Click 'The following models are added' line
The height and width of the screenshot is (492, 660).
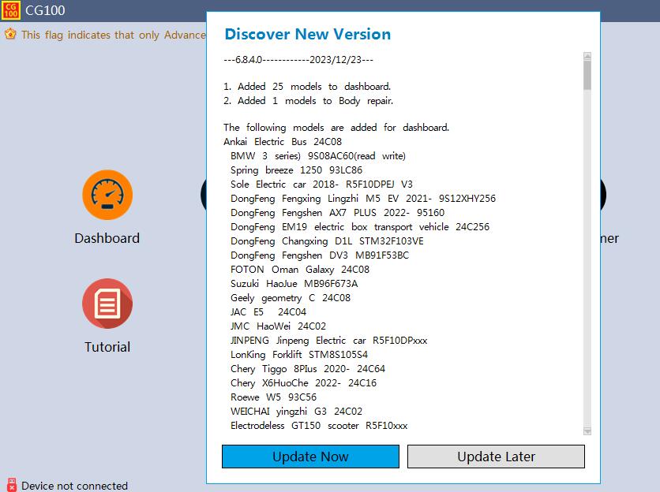coord(336,128)
